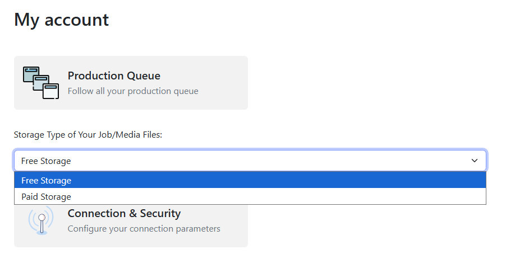Open the Production Queue title link
506x254 pixels.
point(114,76)
